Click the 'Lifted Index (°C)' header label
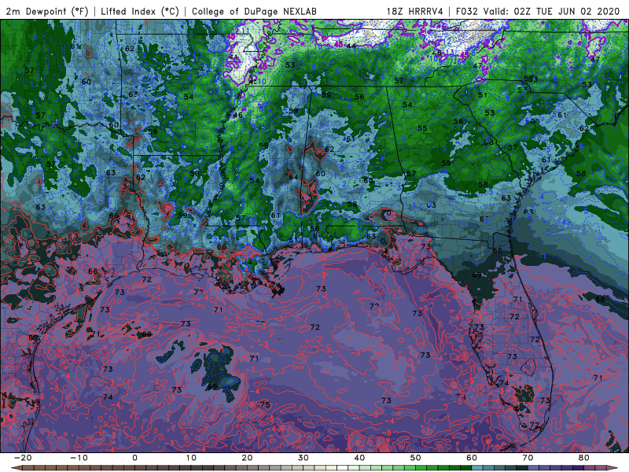The height and width of the screenshot is (472, 629). 140,11
